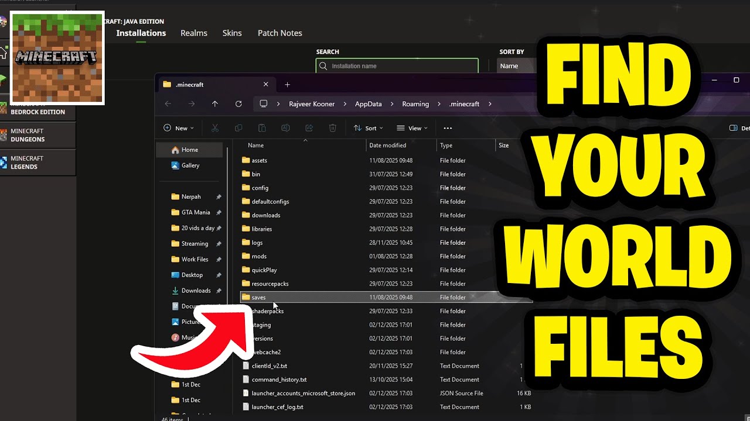This screenshot has width=750, height=421.
Task: Switch to launcher Skins tab
Action: click(x=232, y=33)
